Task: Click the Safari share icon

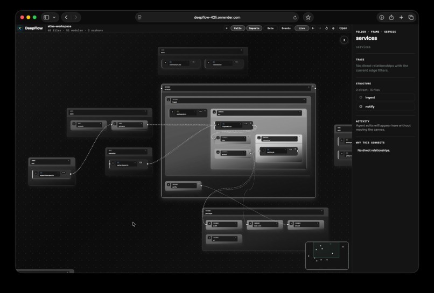Action: pos(391,17)
